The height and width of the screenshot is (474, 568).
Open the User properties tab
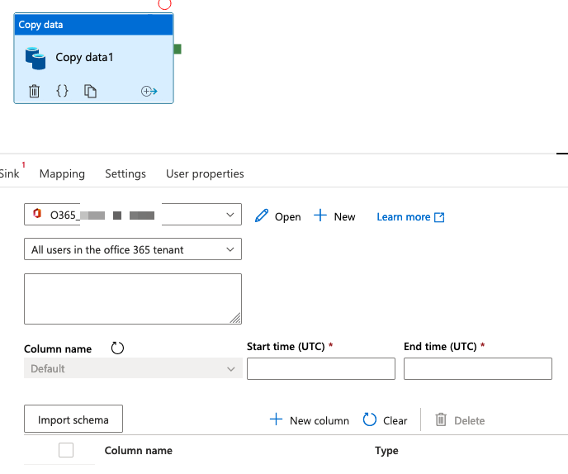point(205,174)
